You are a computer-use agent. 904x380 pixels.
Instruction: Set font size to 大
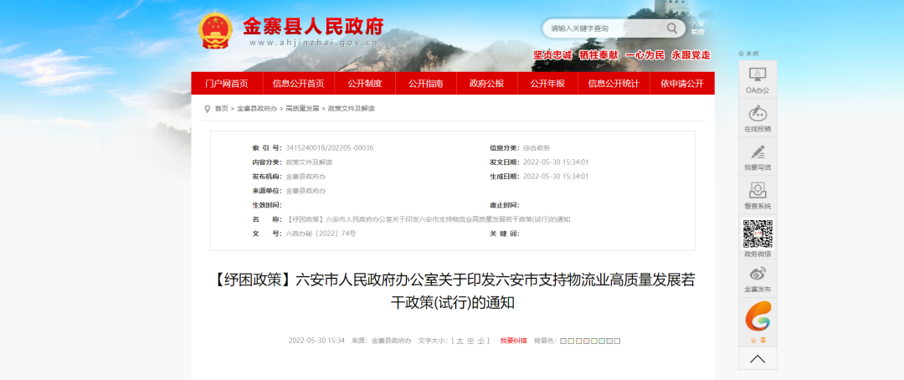click(460, 341)
